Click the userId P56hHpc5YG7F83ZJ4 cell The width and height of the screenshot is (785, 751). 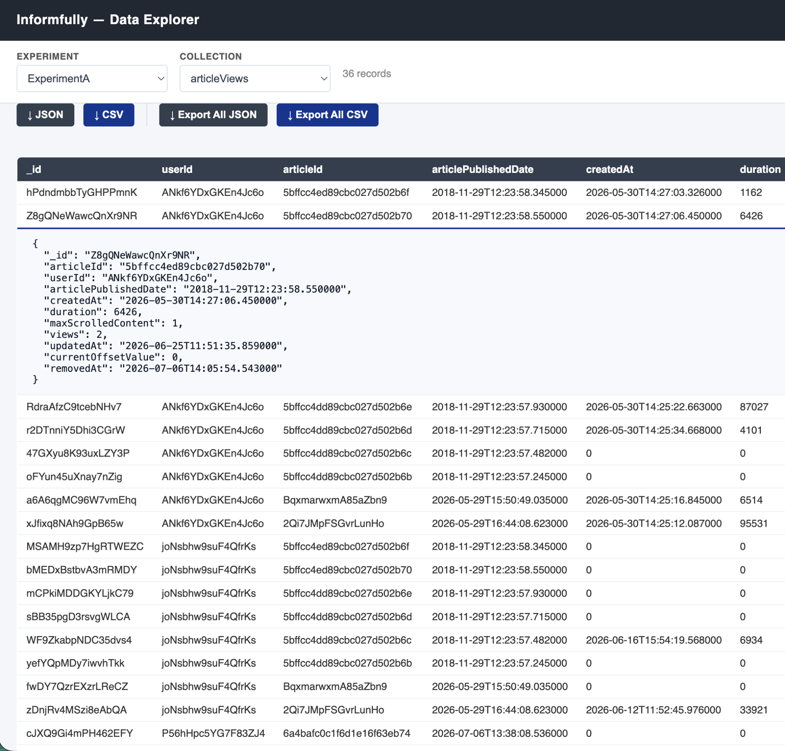click(213, 733)
